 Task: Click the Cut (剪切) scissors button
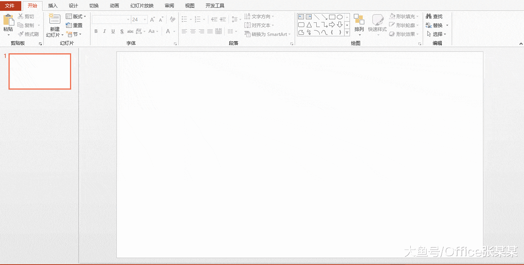26,16
